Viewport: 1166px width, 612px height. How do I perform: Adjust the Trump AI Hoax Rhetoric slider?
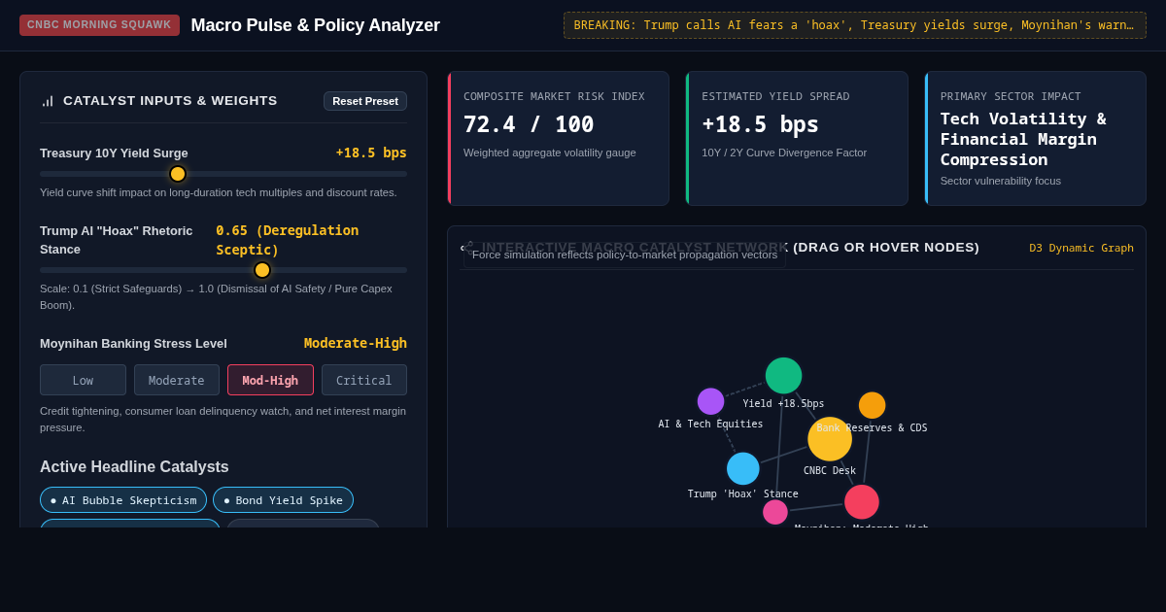click(223, 270)
